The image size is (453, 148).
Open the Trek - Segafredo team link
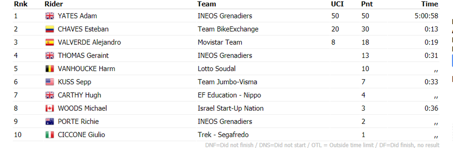click(x=223, y=135)
